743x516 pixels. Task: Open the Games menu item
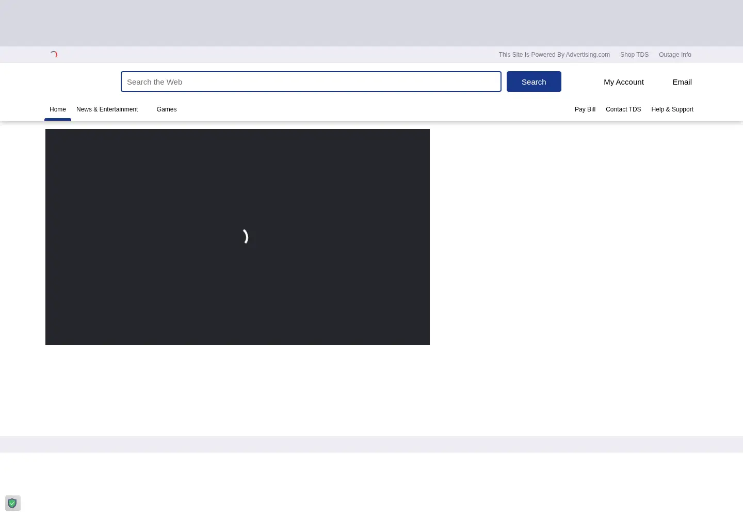click(167, 109)
